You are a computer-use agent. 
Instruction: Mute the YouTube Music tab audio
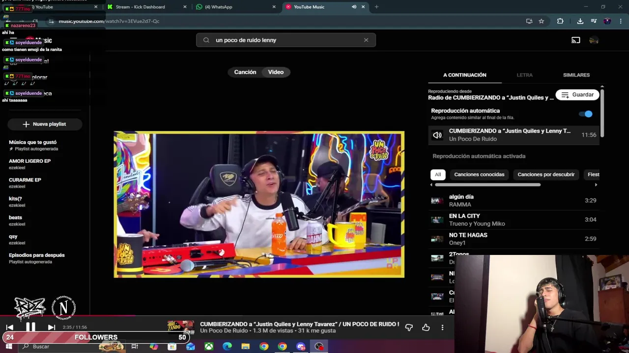point(354,7)
